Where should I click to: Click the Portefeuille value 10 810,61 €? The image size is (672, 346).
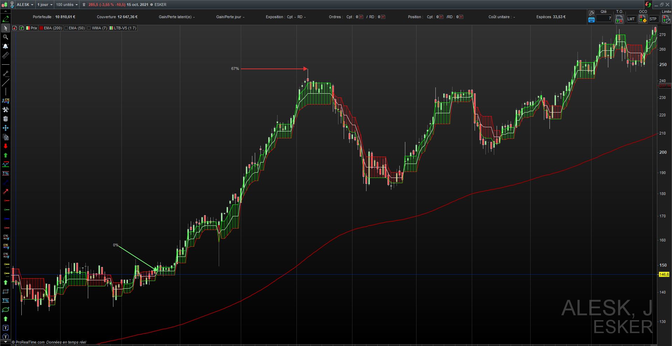coord(65,17)
